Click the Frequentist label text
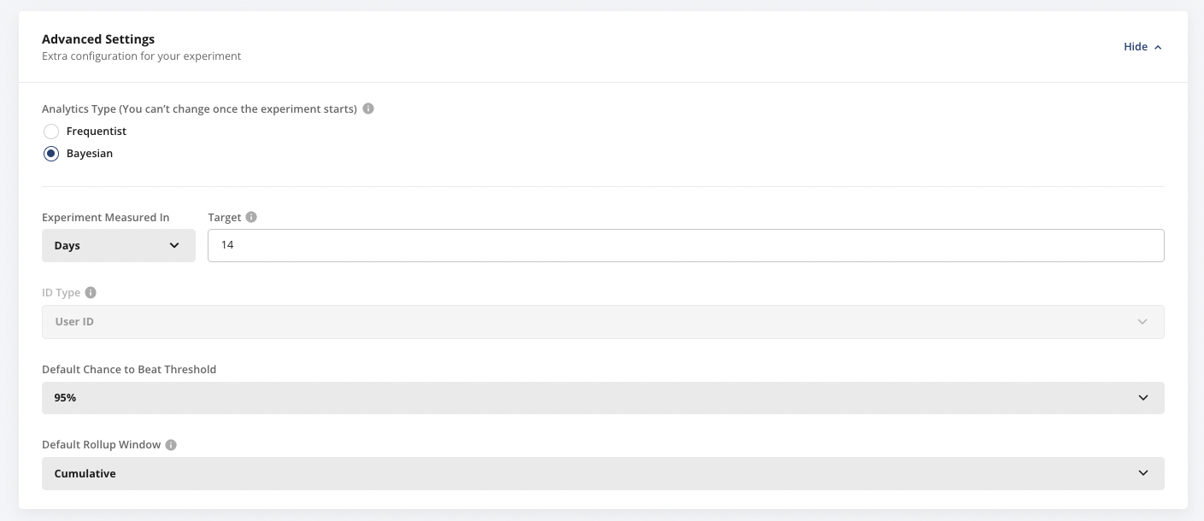Image resolution: width=1204 pixels, height=521 pixels. pyautogui.click(x=95, y=132)
